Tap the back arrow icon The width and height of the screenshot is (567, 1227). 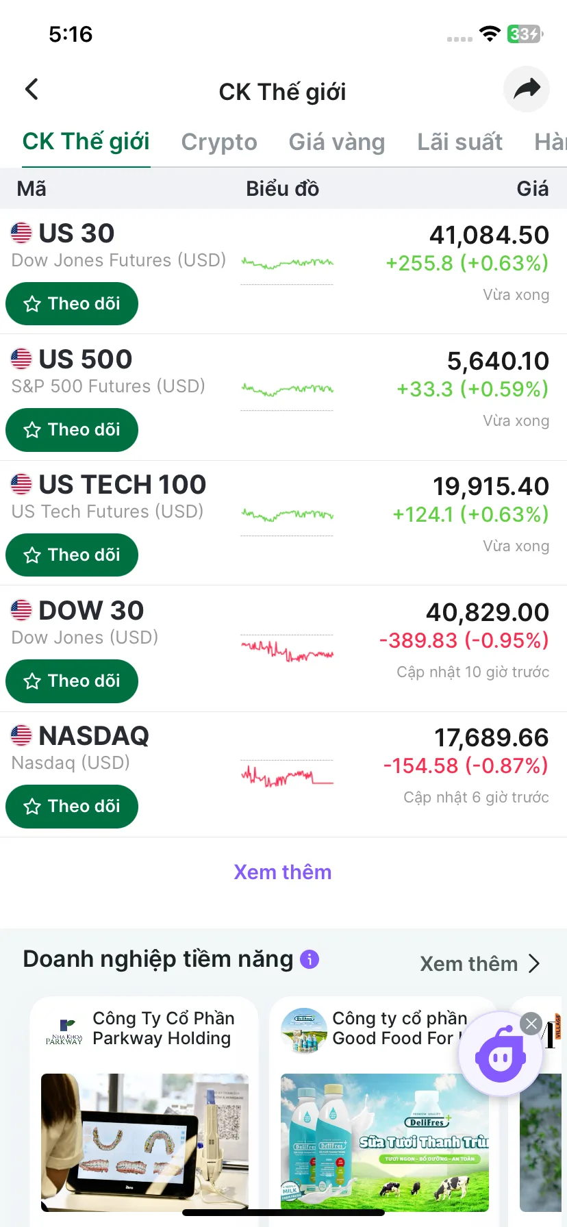point(32,89)
